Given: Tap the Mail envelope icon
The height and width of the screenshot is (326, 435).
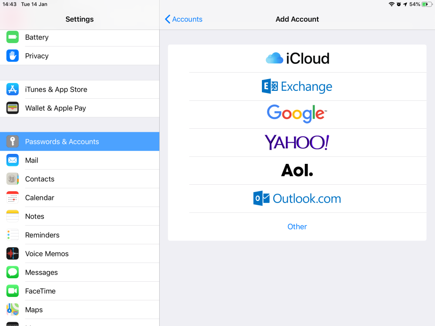Looking at the screenshot, I should 13,160.
